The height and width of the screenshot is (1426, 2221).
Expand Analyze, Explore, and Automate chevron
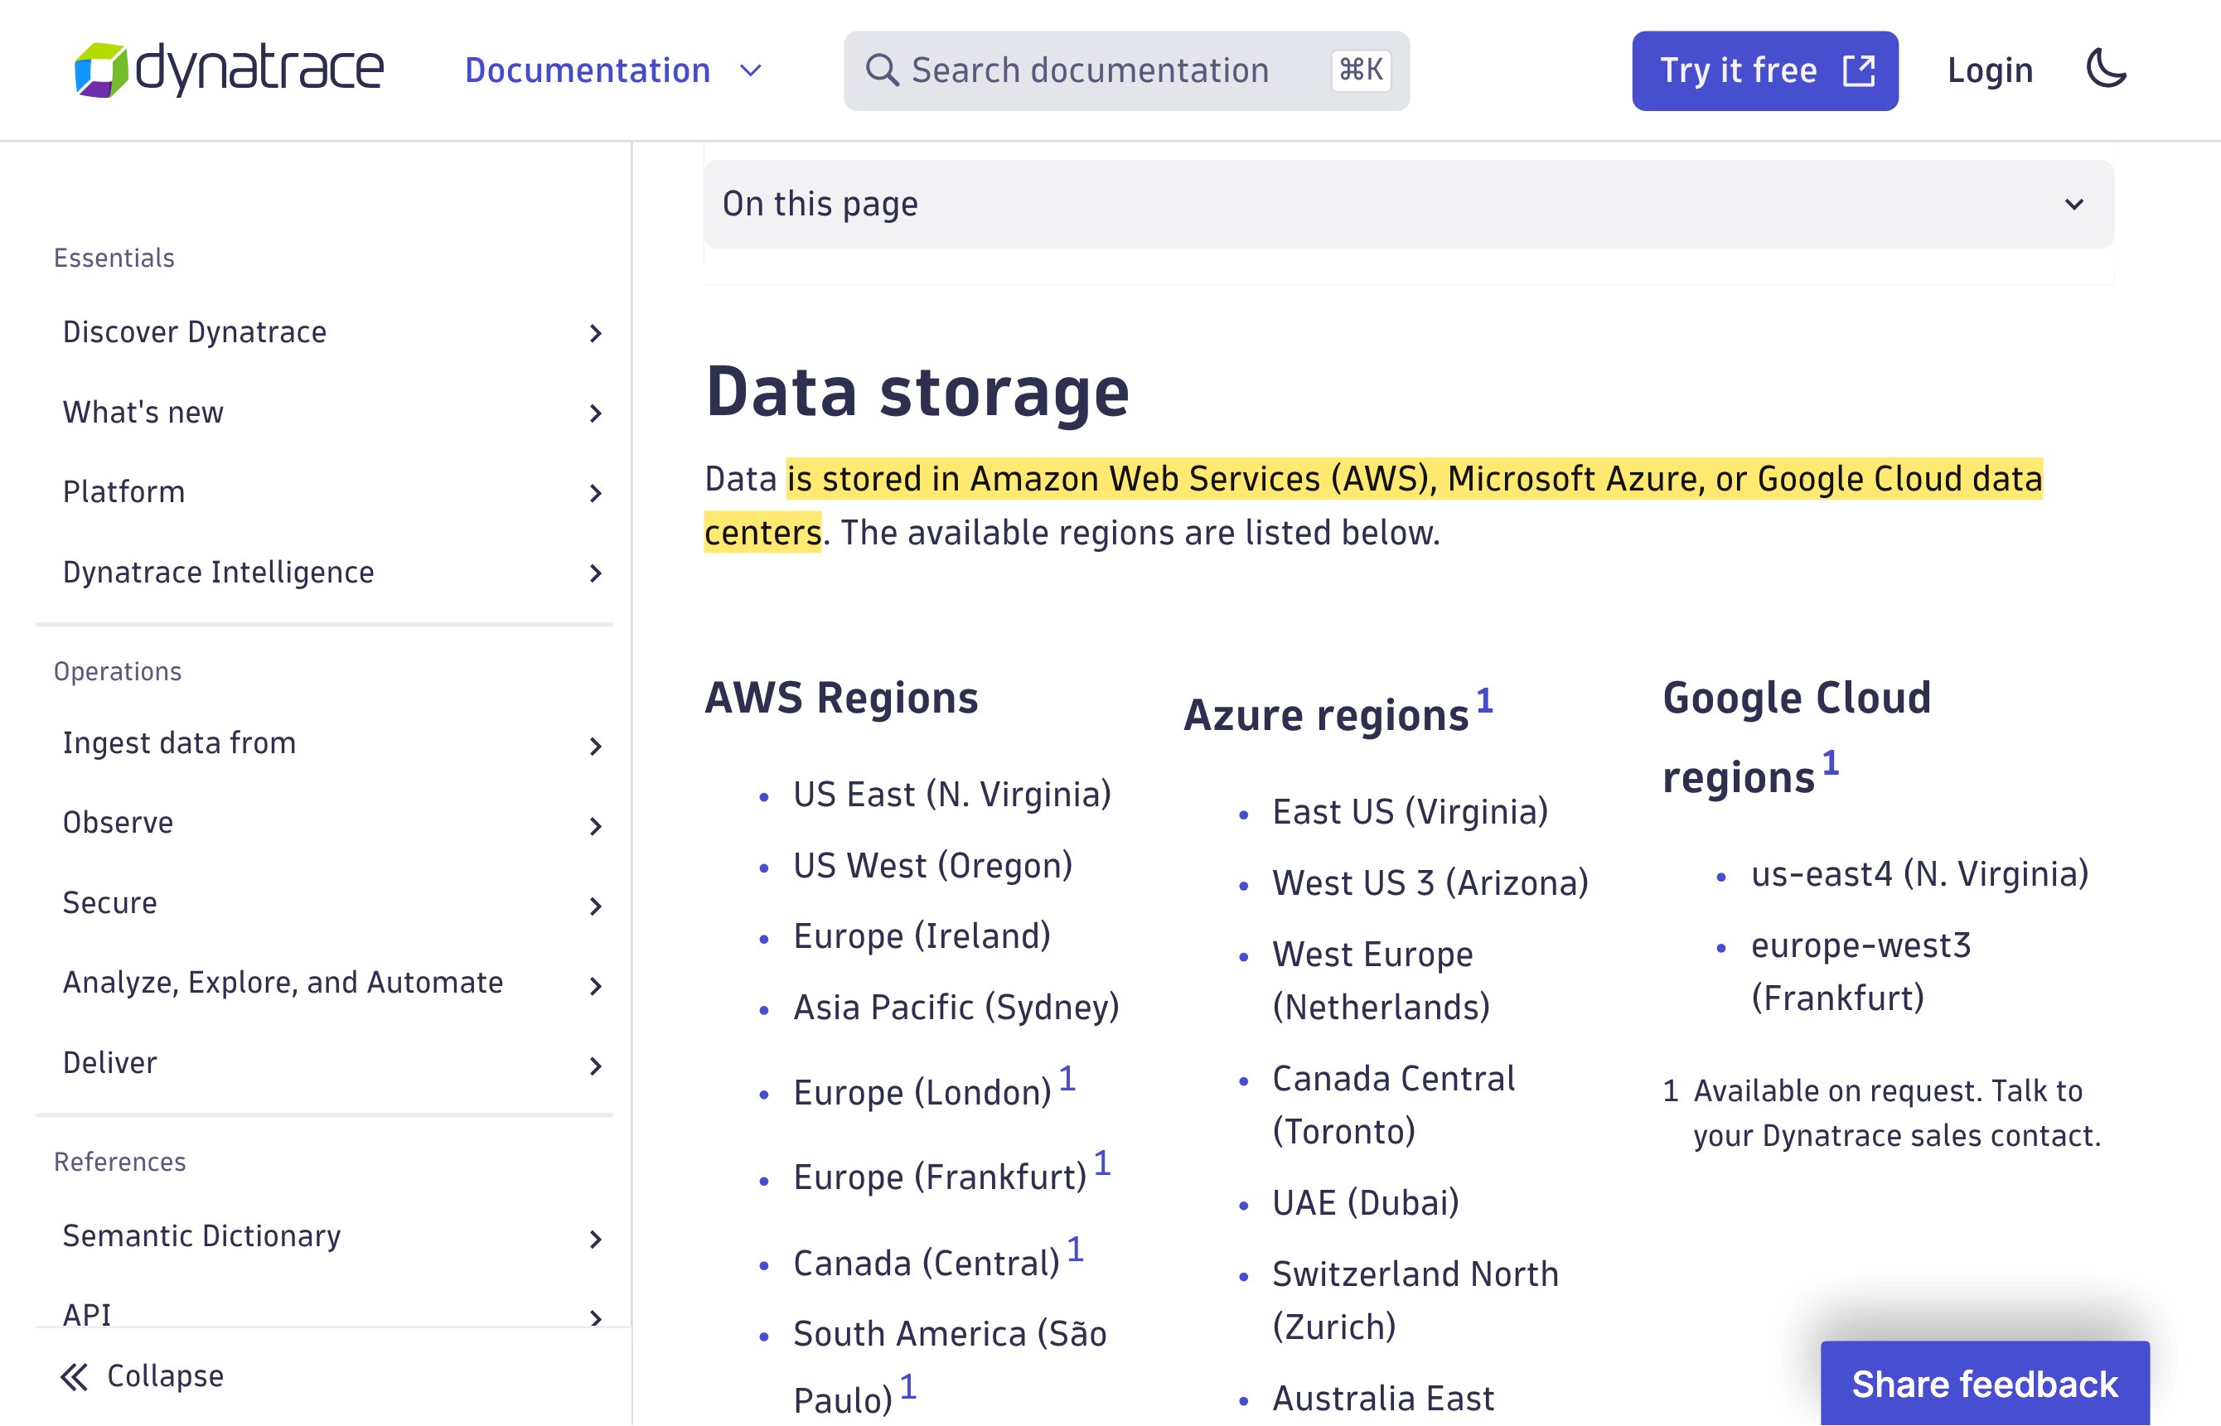[x=596, y=986]
